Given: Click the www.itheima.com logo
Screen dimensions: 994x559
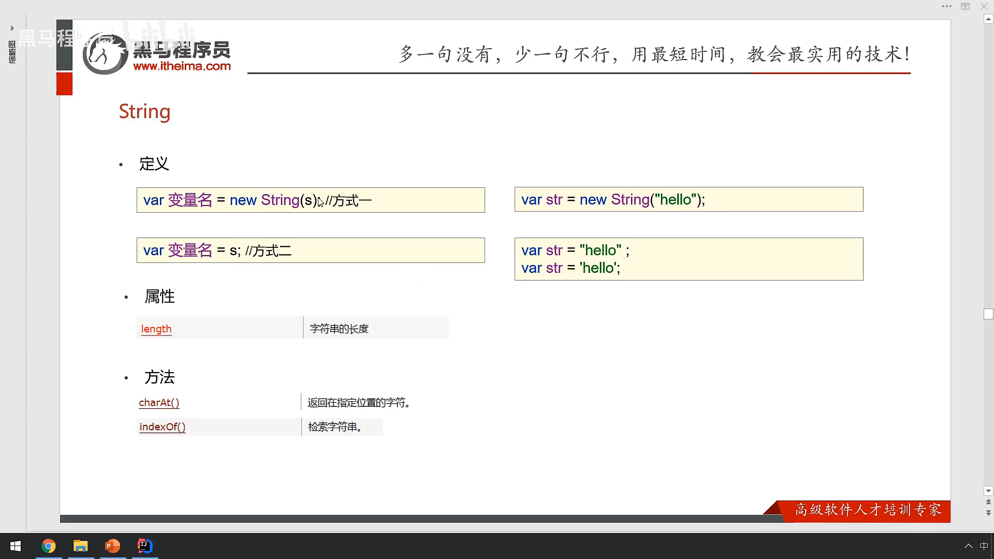Looking at the screenshot, I should click(x=181, y=66).
